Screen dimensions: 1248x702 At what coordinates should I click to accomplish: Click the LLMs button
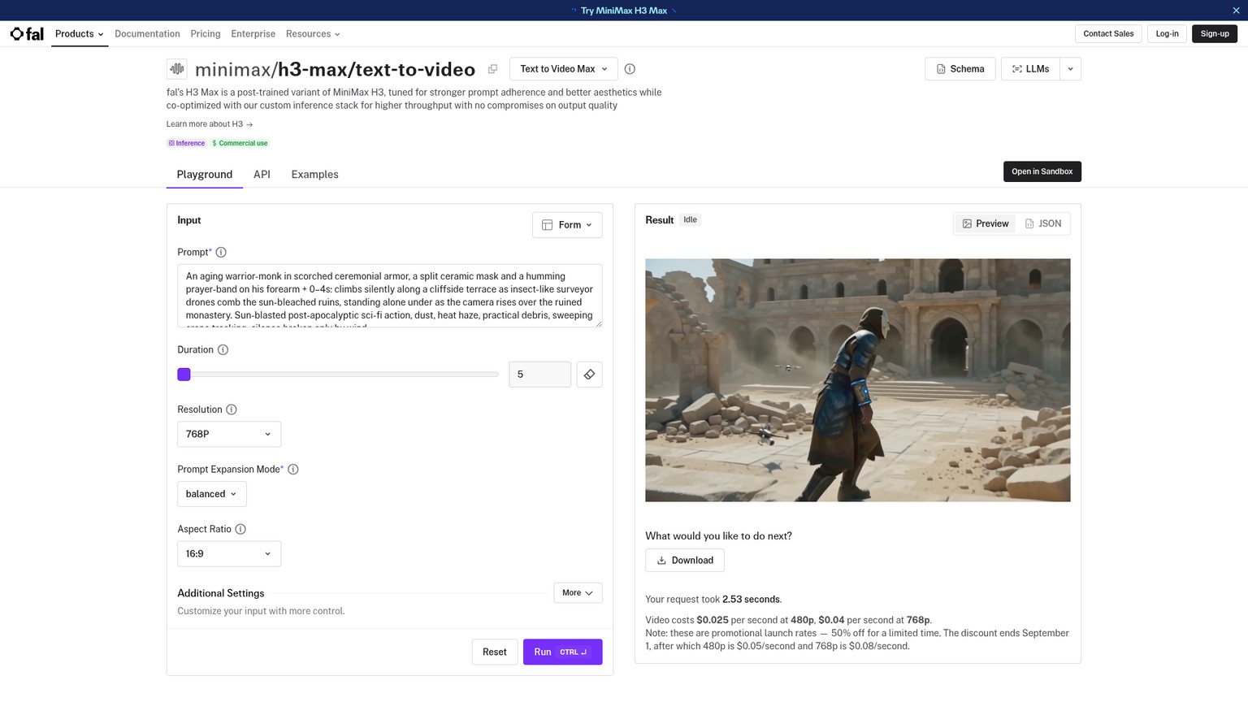coord(1030,69)
